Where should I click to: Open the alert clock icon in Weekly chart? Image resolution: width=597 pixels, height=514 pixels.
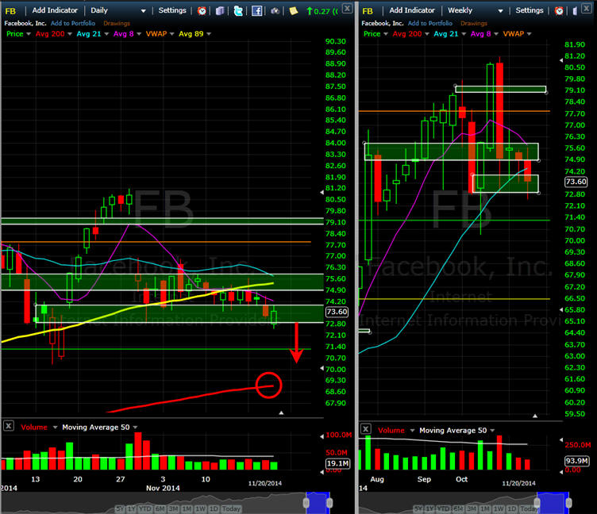tap(559, 10)
